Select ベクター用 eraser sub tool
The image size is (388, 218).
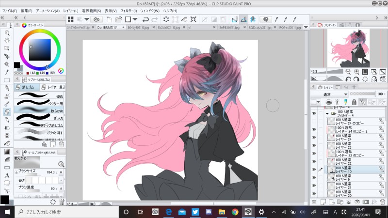(40, 103)
